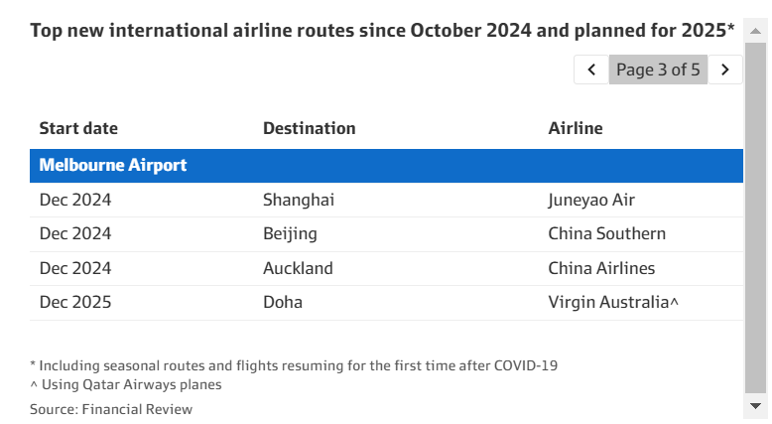The height and width of the screenshot is (424, 772).
Task: Select the Doha destination cell
Action: (x=283, y=302)
